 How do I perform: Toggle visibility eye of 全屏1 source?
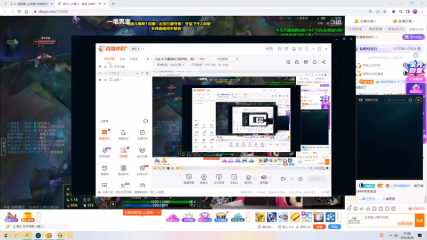100,79
